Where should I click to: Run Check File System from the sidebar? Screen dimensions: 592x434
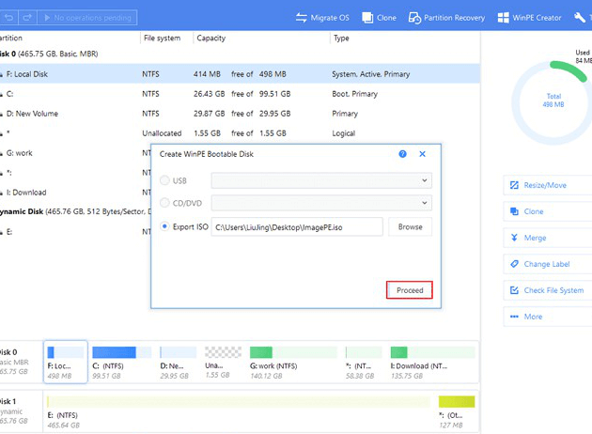(x=553, y=290)
